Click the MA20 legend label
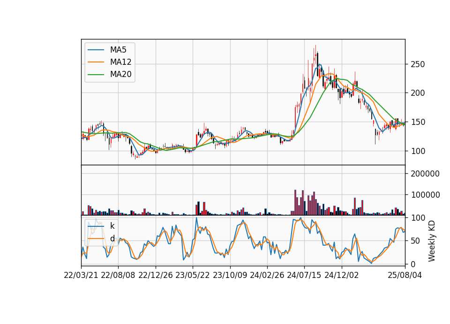The height and width of the screenshot is (324, 450). [120, 74]
